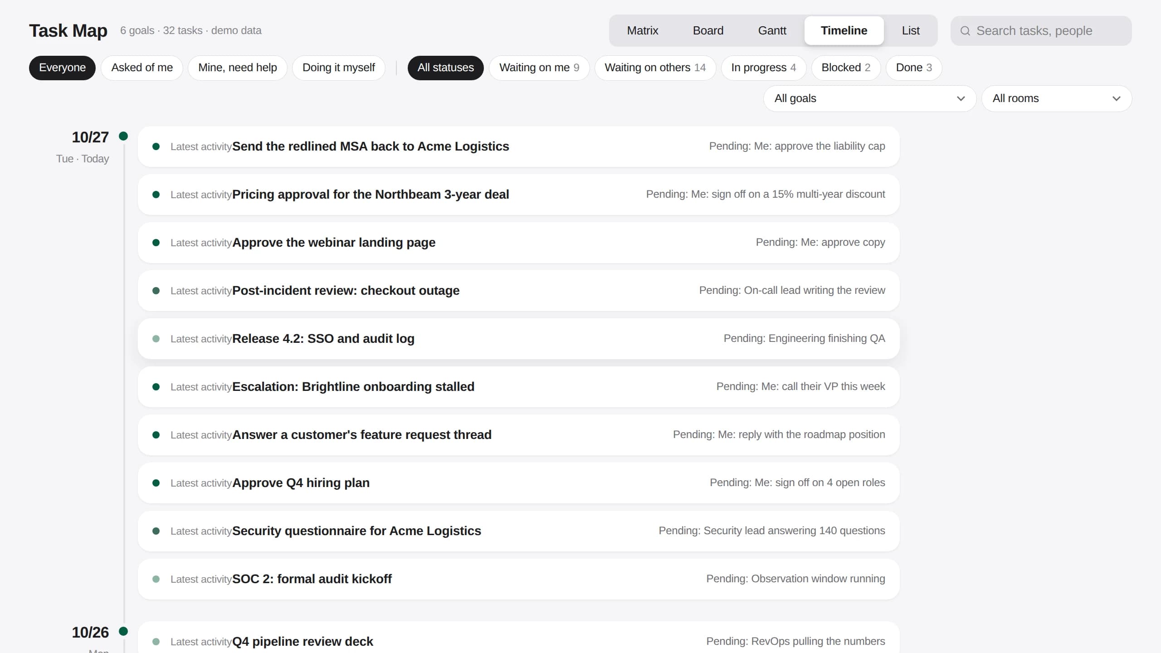Click 'Pending: Engineering finishing QA' text

point(804,338)
